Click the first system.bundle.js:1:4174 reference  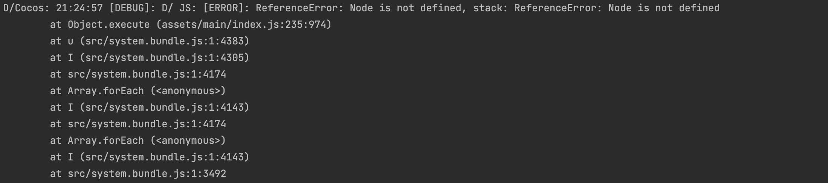pyautogui.click(x=147, y=74)
